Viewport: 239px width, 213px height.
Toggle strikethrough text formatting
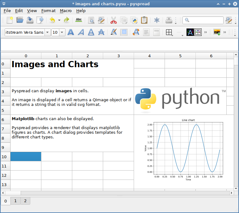click(101, 32)
